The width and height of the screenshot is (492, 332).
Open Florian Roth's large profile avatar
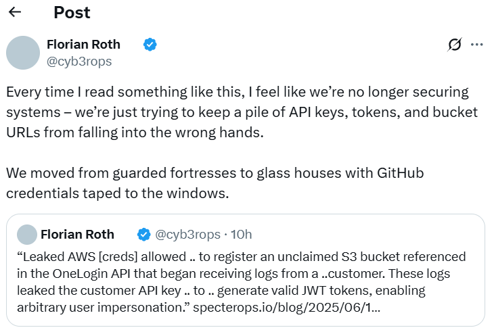[23, 53]
